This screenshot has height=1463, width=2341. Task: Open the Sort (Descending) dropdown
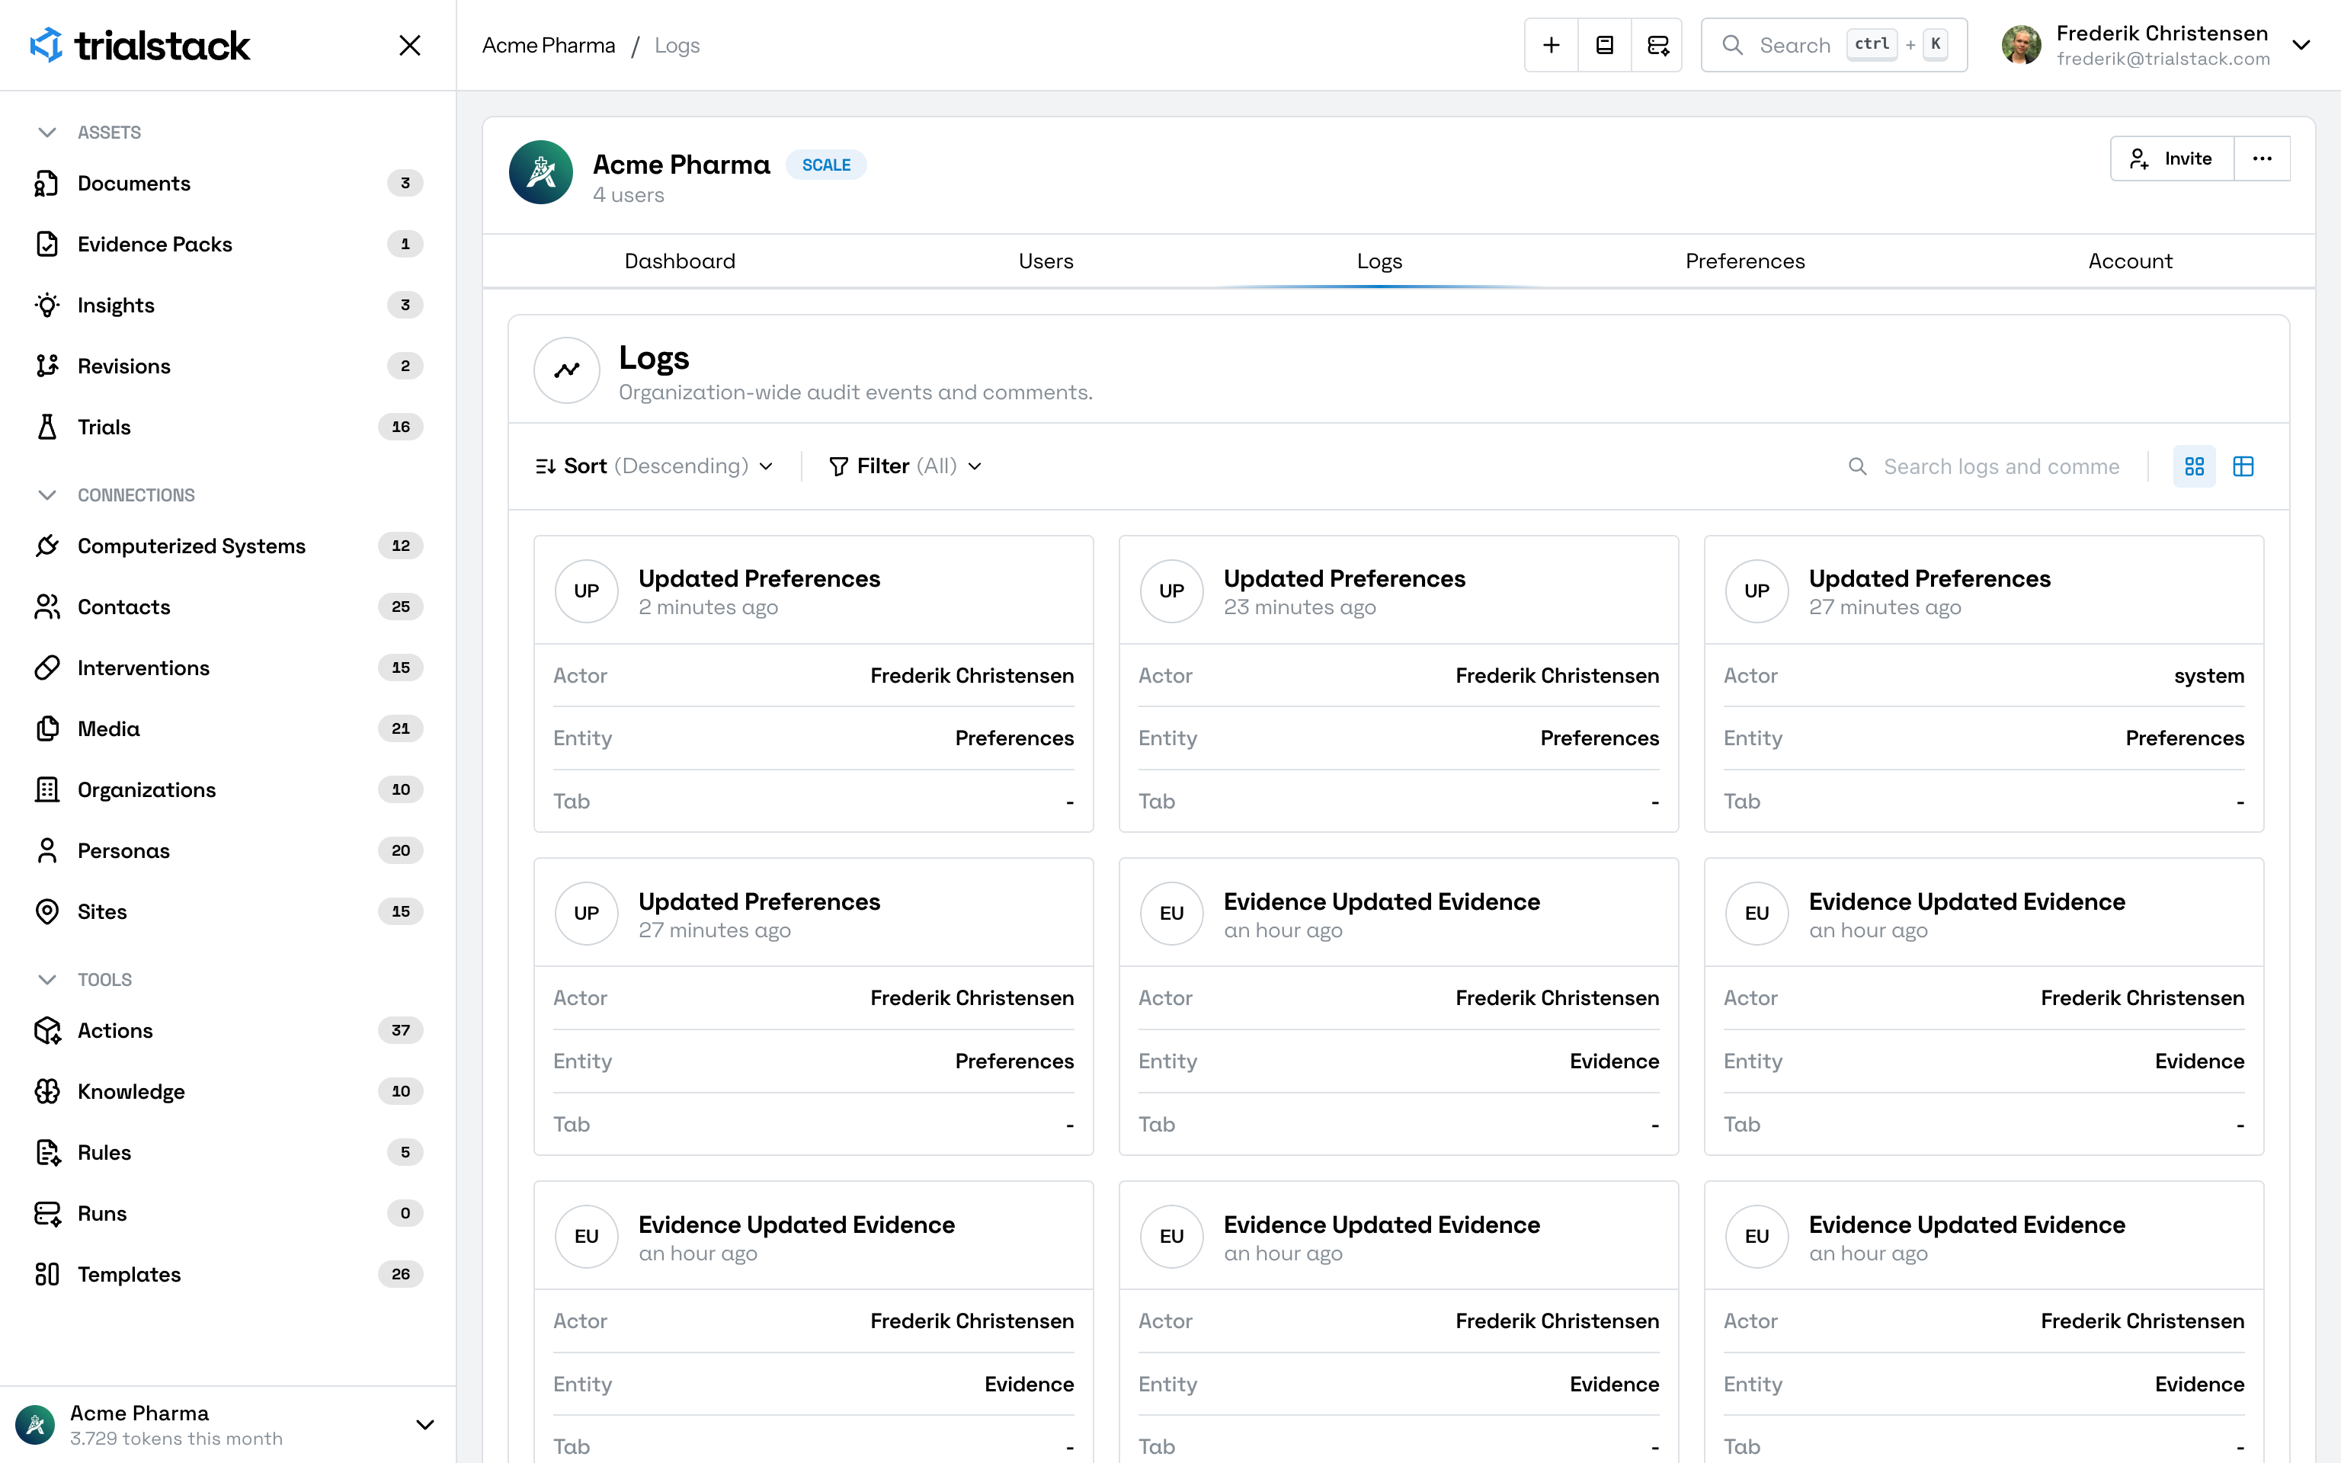point(655,466)
